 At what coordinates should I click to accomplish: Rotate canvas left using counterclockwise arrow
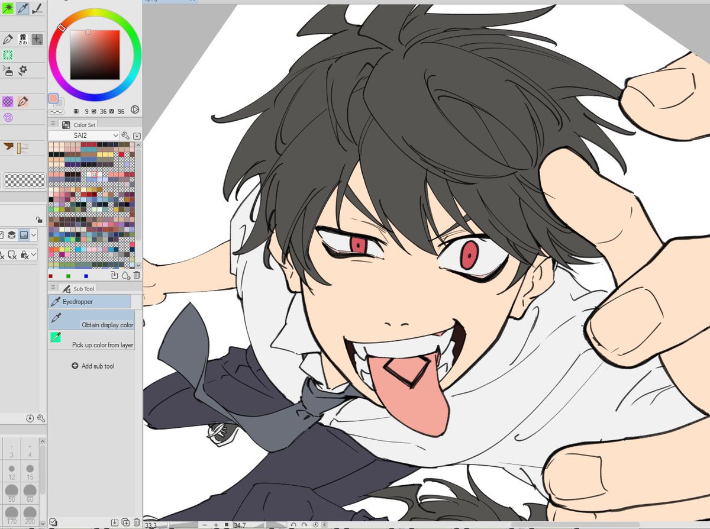pos(293,524)
